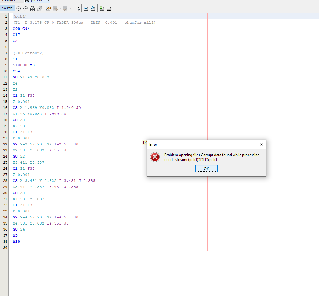The height and width of the screenshot is (296, 319).
Task: Click the navigate Forward arrow icon
Action: tap(65, 9)
